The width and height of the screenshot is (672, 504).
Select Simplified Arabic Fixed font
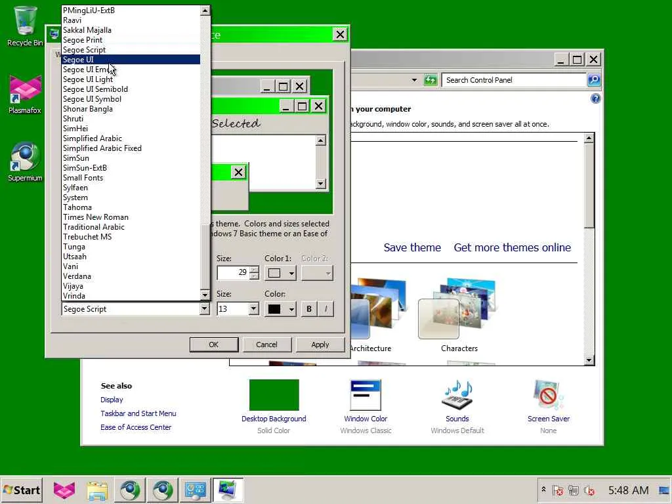[131, 148]
